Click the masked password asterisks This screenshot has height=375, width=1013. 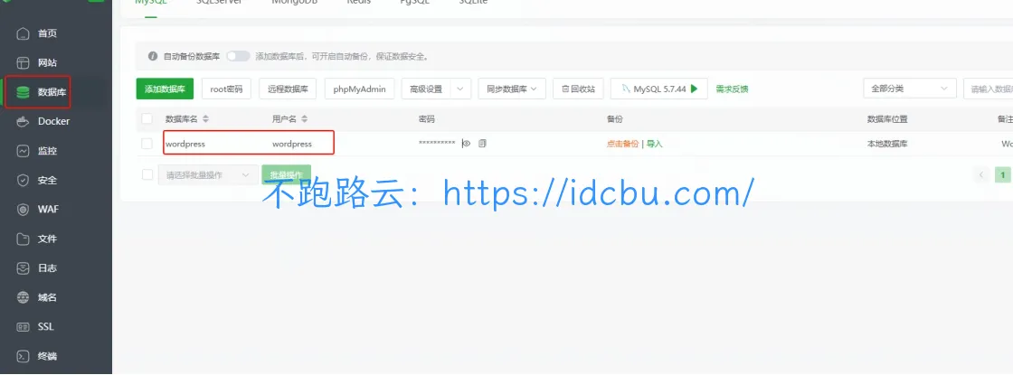point(437,144)
